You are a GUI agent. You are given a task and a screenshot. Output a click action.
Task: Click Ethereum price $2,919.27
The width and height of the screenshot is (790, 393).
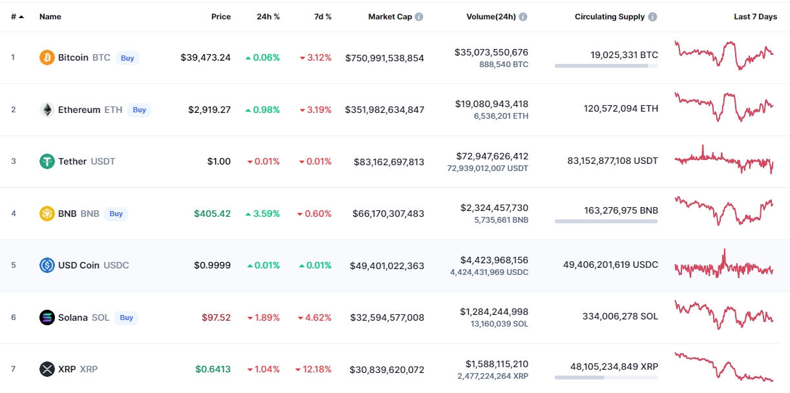tap(209, 110)
